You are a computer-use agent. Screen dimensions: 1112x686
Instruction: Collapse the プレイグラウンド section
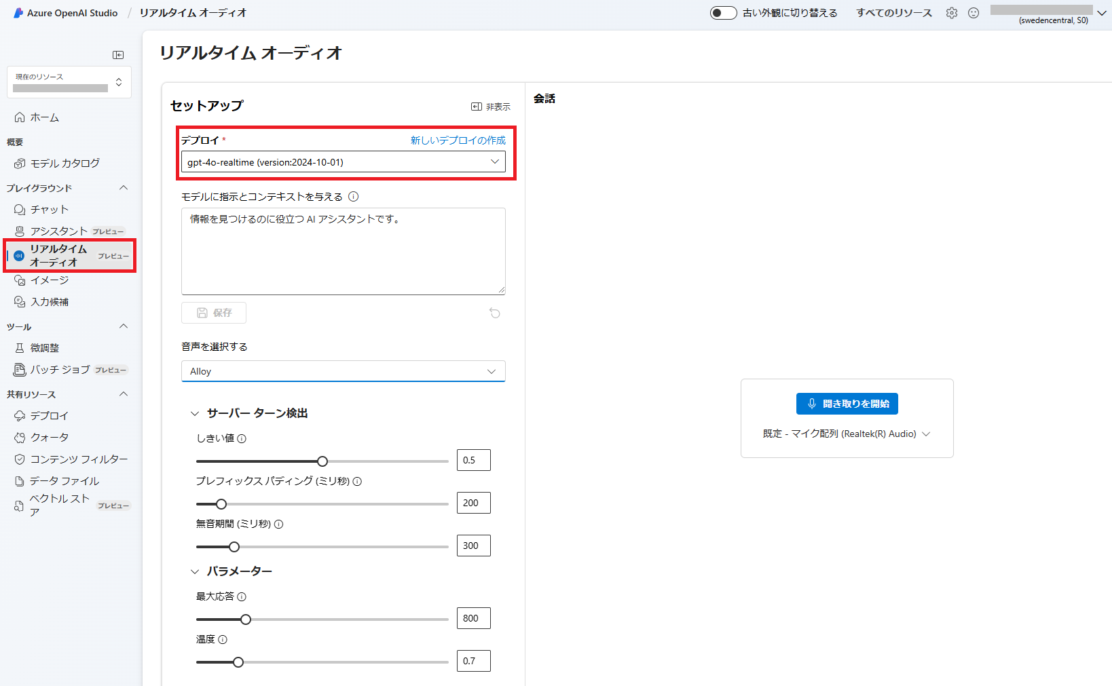coord(124,188)
